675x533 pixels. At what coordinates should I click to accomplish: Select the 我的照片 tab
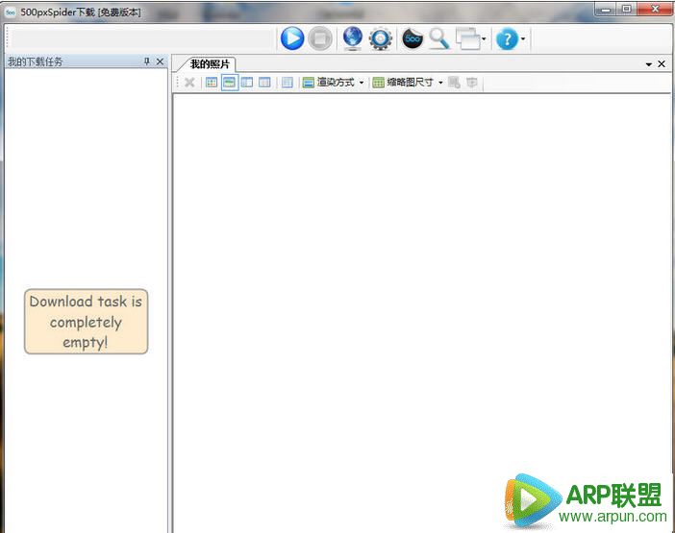pos(209,64)
